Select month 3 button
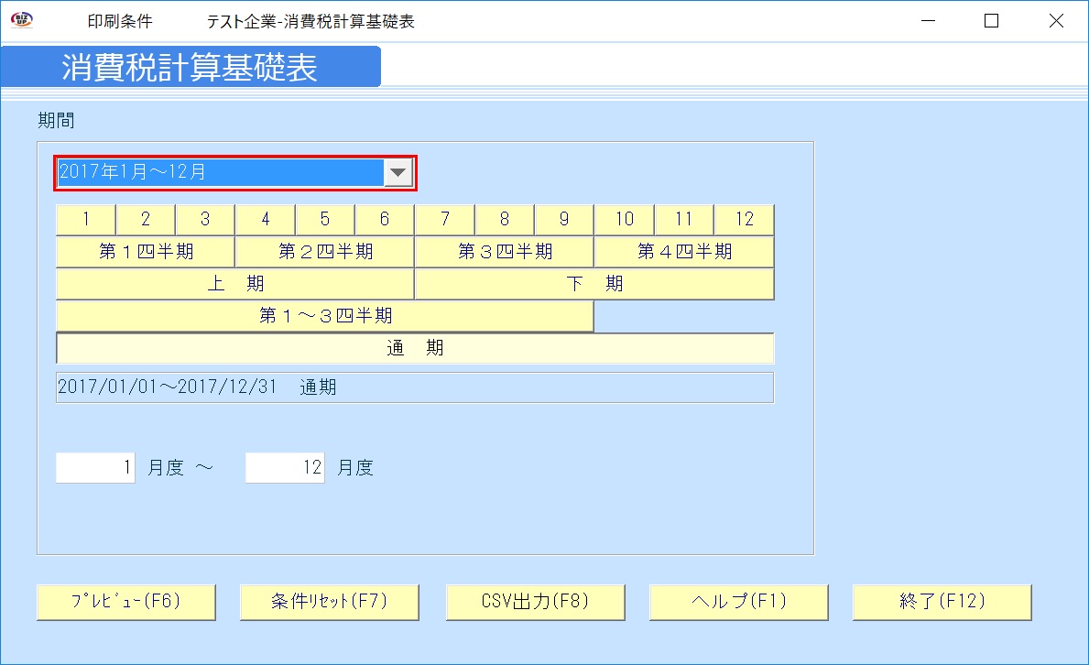Image resolution: width=1089 pixels, height=665 pixels. 205,219
